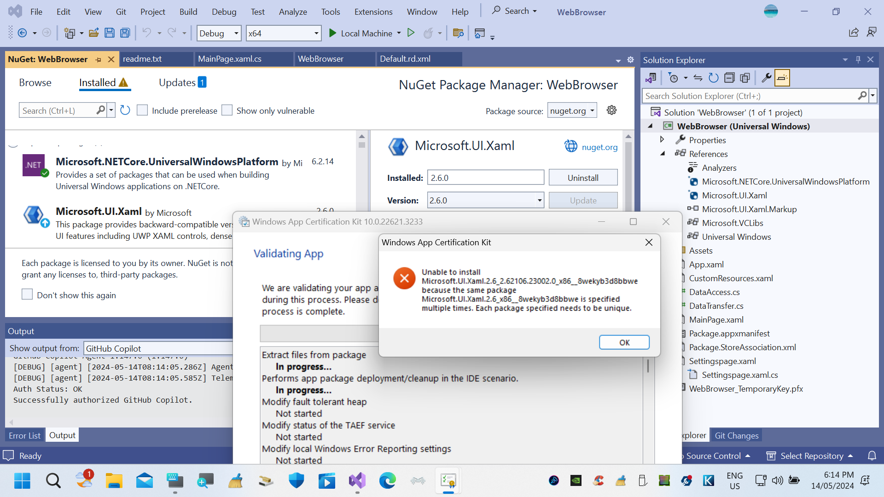Click Preview Selected Items highlighted icon

coord(782,78)
